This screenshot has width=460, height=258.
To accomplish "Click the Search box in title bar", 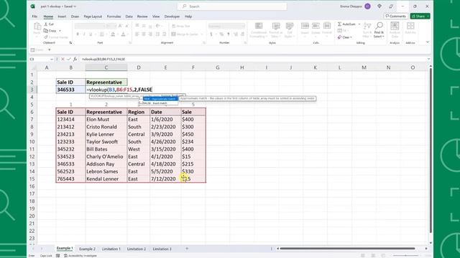I will [232, 6].
